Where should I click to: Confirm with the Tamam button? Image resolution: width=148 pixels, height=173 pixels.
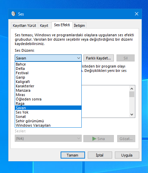click(x=73, y=155)
